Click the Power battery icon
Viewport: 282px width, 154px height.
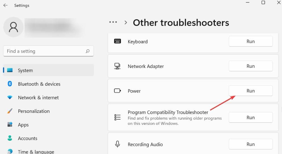[117, 91]
